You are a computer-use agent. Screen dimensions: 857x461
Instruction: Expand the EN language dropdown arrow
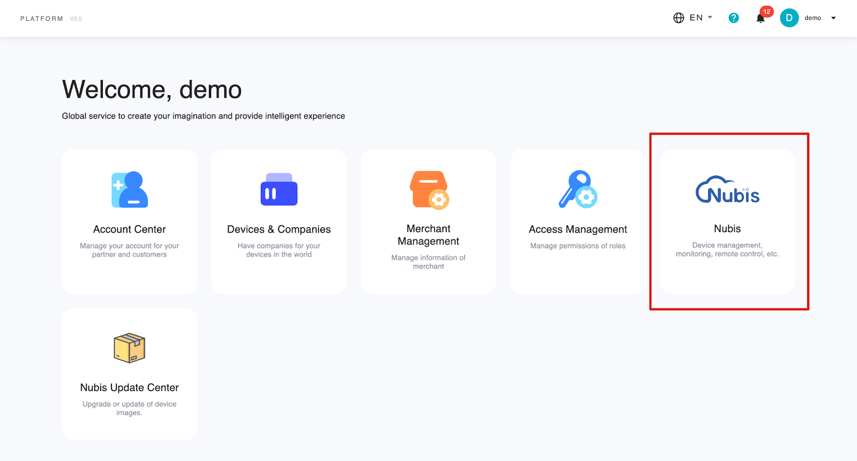(710, 17)
